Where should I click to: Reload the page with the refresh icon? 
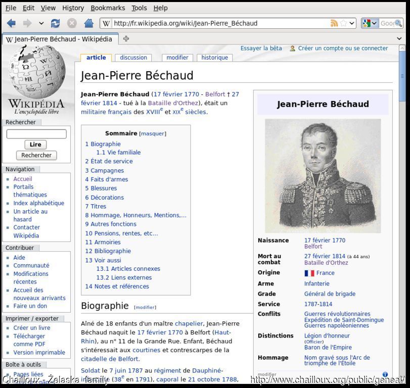coord(56,23)
